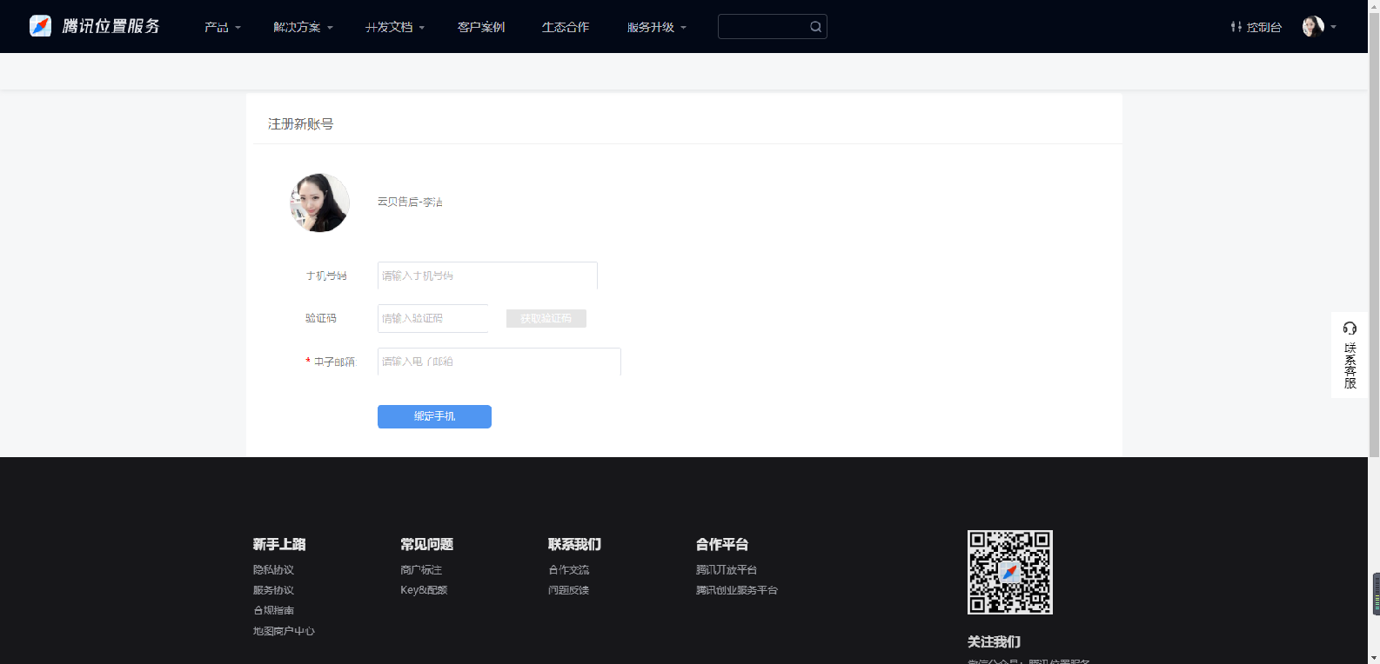Click the page vertical scrollbar thumb
The height and width of the screenshot is (664, 1380).
point(1374,235)
